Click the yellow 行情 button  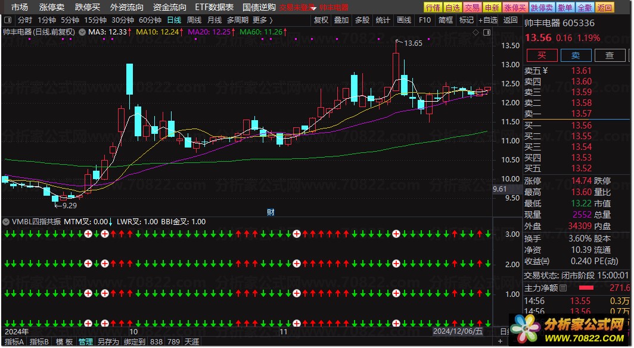(433, 7)
